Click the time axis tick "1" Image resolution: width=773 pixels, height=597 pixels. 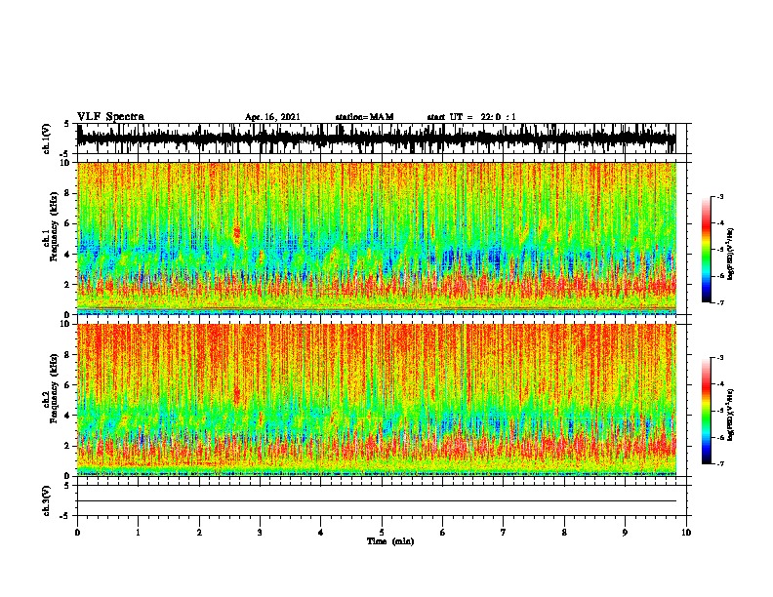pyautogui.click(x=138, y=533)
